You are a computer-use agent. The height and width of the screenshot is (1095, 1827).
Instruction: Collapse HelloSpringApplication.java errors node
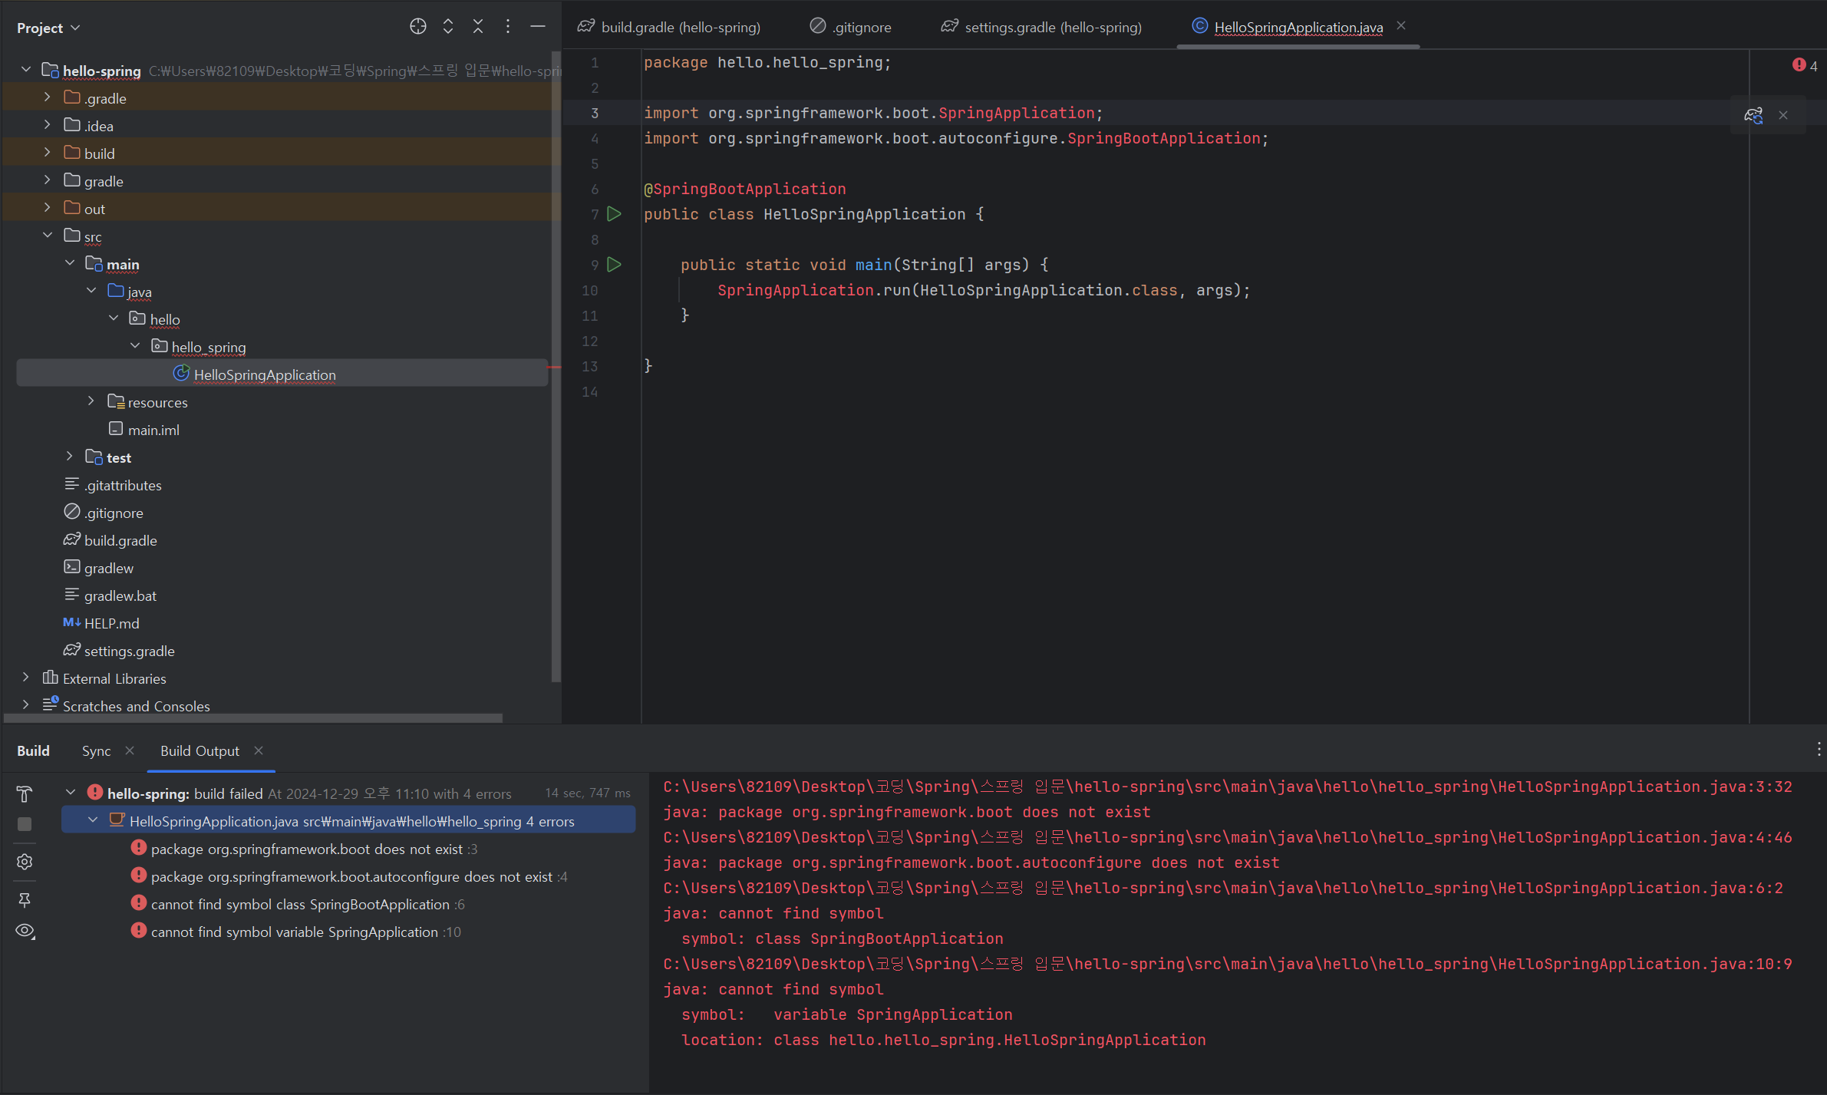93,820
